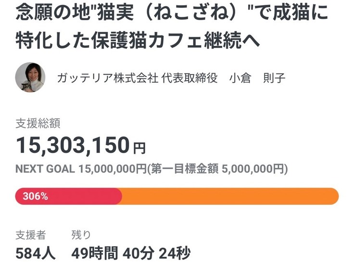Click the 支援総額 label
The image size is (354, 262).
pyautogui.click(x=38, y=124)
